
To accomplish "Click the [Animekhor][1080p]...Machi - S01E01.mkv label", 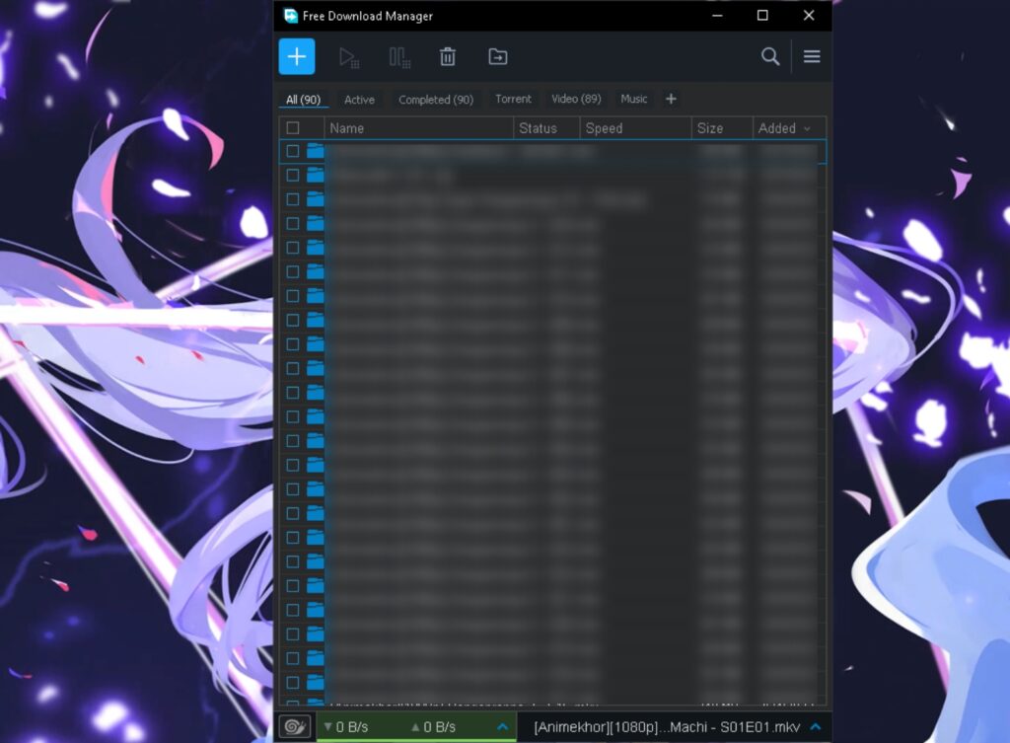I will [x=667, y=727].
